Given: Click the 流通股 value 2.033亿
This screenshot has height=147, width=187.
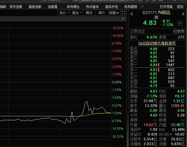Looking at the screenshot, I should (150, 144).
